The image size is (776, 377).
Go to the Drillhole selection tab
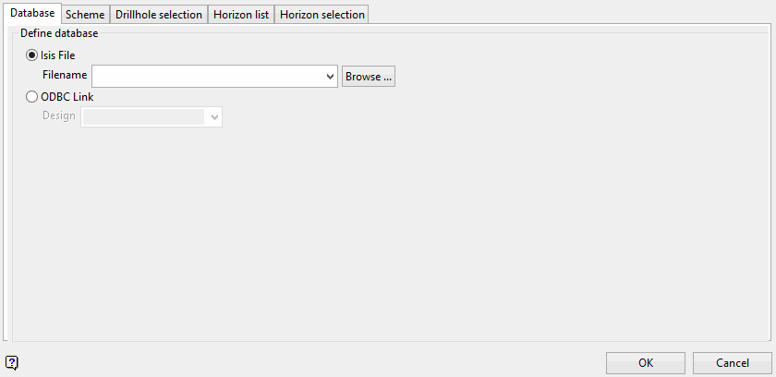(x=159, y=15)
